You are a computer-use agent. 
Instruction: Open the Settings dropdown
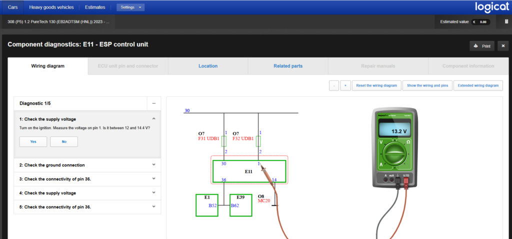tap(130, 7)
